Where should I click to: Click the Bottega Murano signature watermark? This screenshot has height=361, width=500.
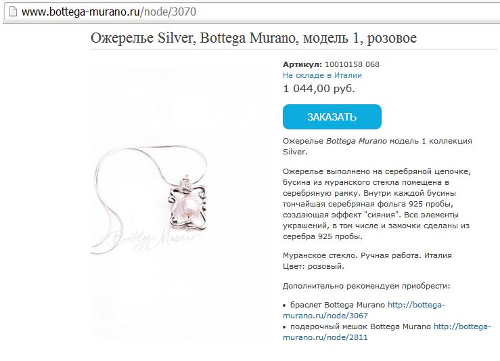[x=157, y=239]
